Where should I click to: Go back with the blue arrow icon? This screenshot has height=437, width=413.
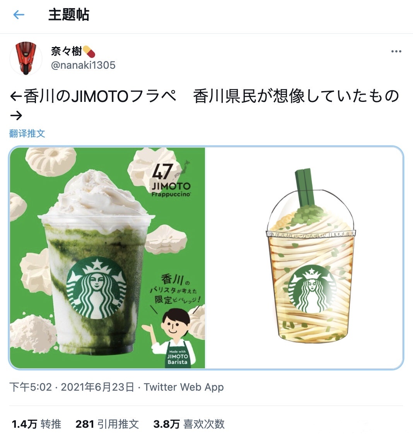tap(19, 15)
